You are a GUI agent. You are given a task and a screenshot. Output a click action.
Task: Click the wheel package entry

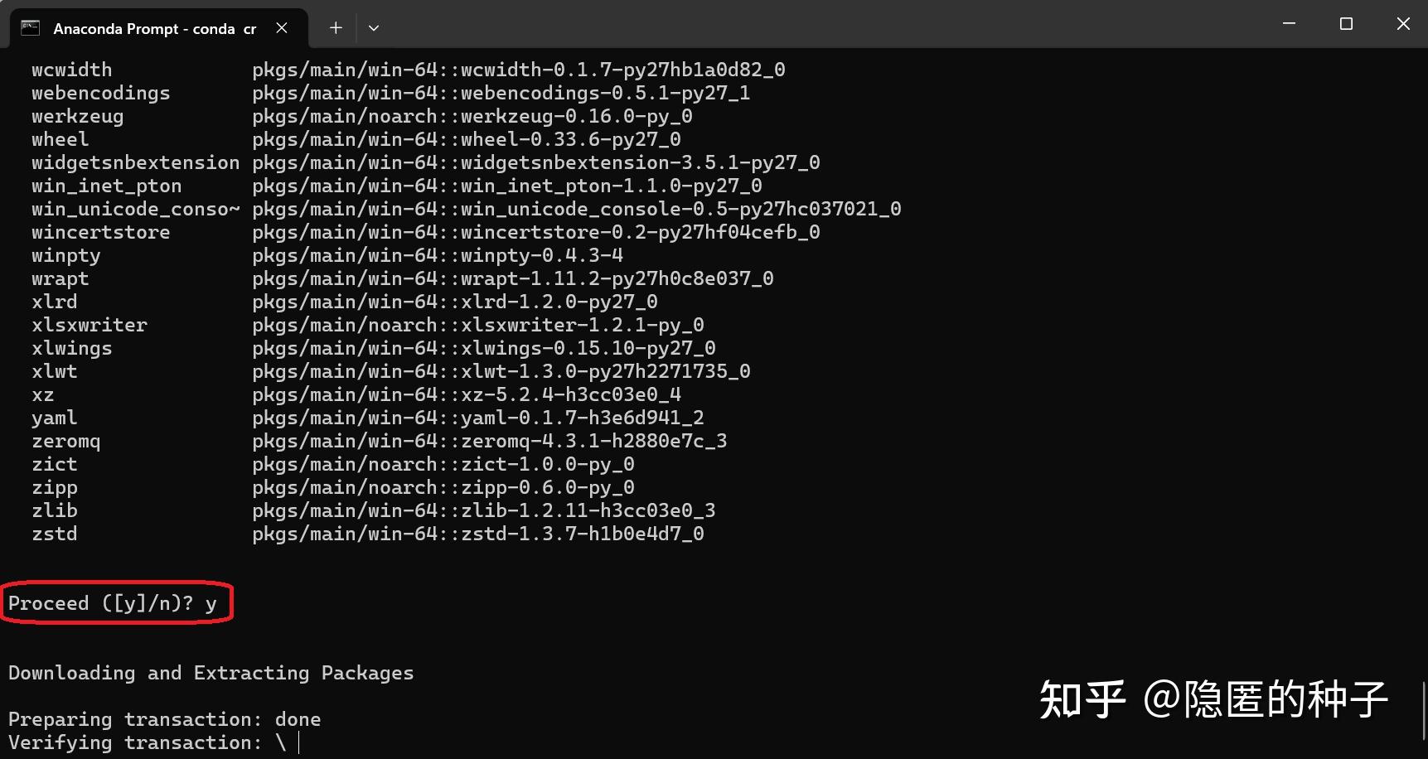(59, 139)
